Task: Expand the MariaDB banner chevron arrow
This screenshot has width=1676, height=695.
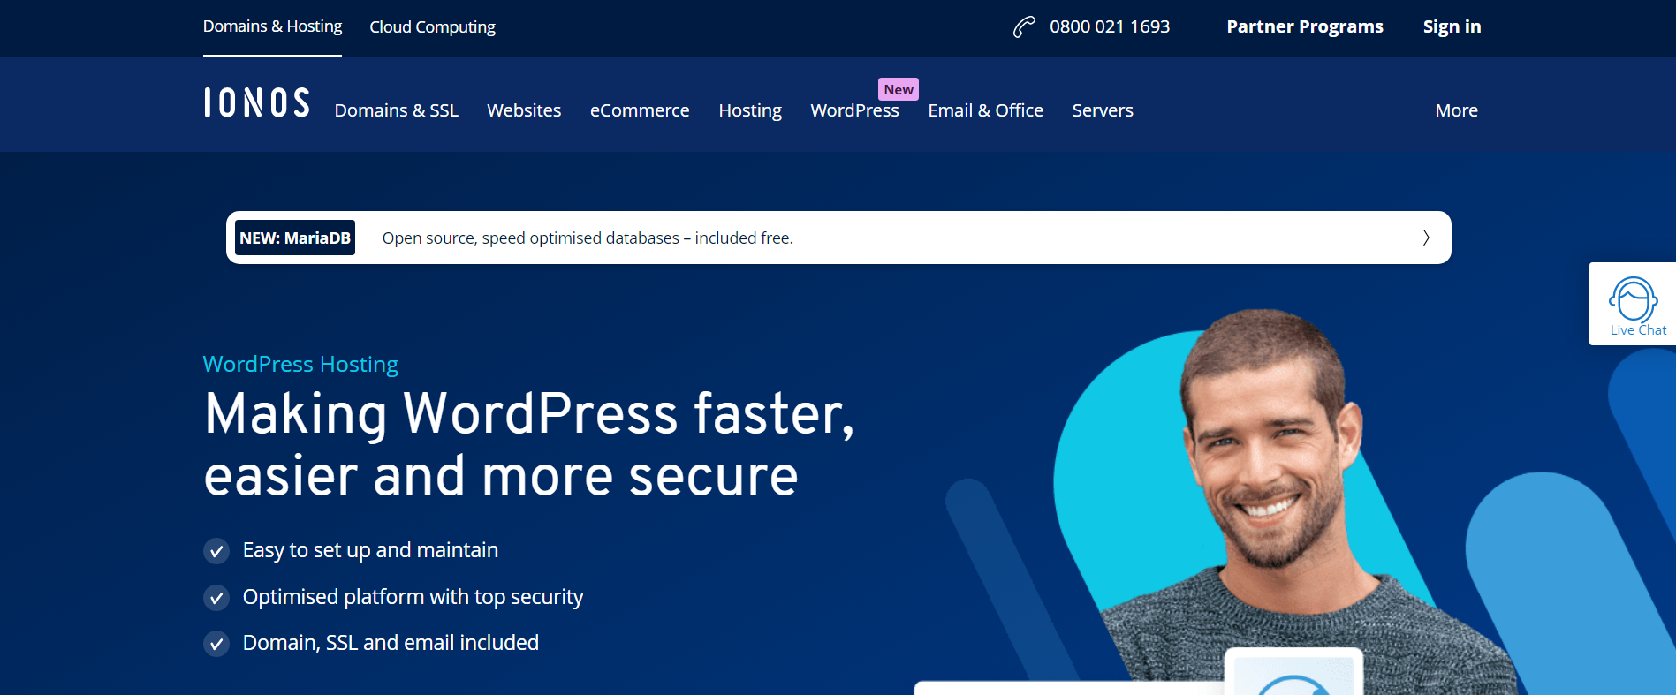Action: [x=1425, y=238]
